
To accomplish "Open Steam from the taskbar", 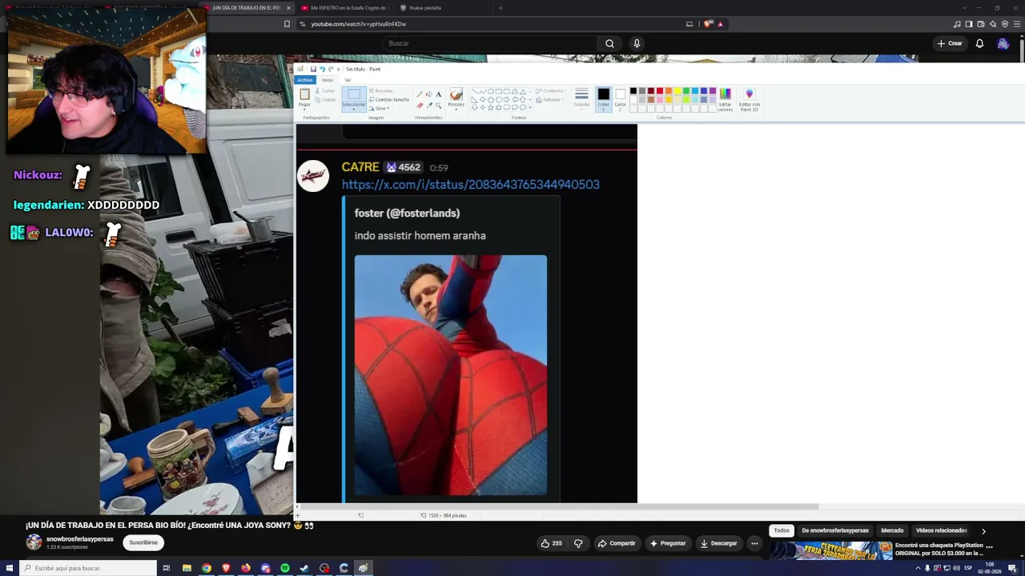I will (304, 568).
